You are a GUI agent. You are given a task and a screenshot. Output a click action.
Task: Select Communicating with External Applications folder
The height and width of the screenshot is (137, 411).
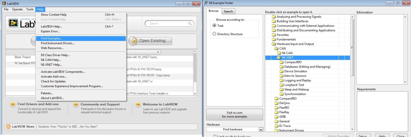click(x=303, y=26)
